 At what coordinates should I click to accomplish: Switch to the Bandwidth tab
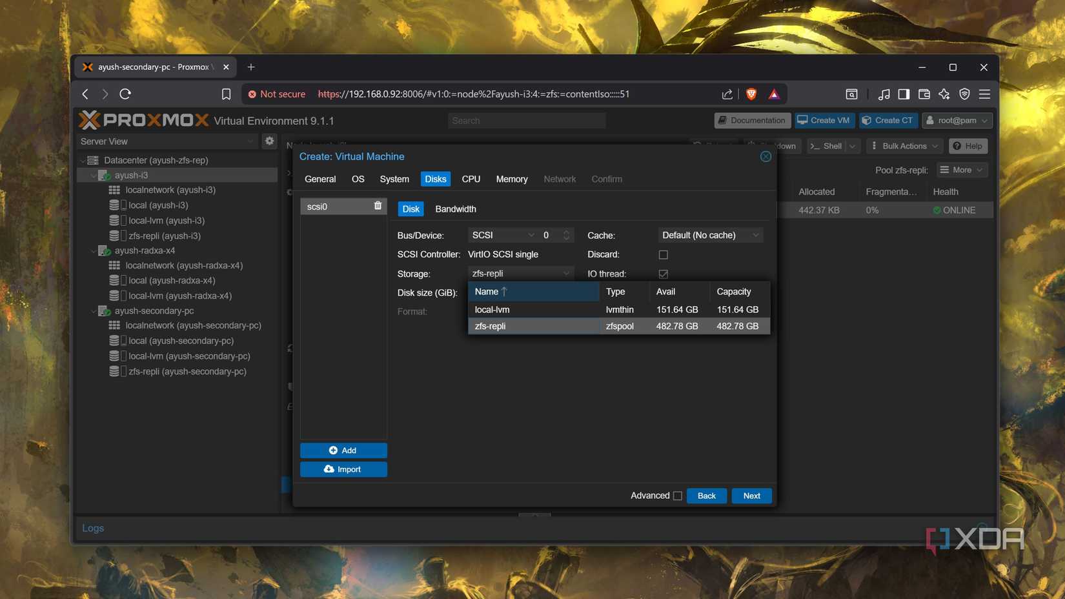[455, 208]
